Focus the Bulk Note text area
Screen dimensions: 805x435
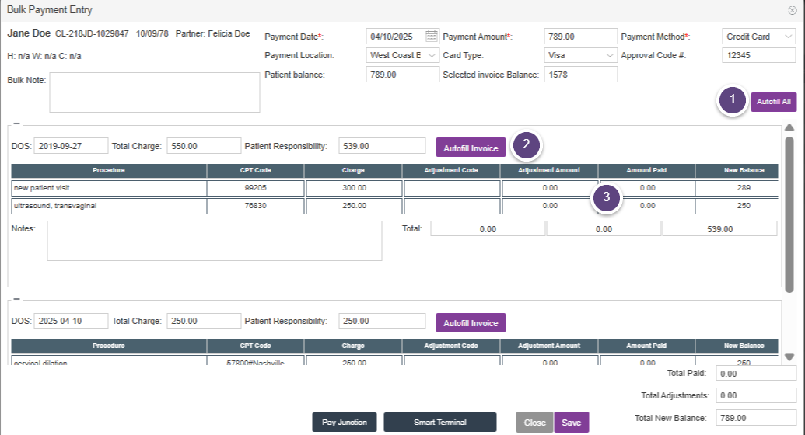tap(154, 93)
